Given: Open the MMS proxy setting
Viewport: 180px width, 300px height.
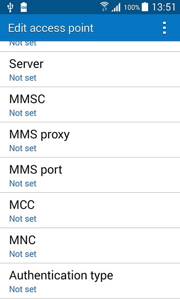Looking at the screenshot, I should click(90, 140).
